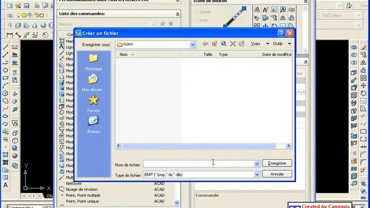Select the Ellipse tool in the draw toolbar
The image size is (370, 208).
pos(5,116)
